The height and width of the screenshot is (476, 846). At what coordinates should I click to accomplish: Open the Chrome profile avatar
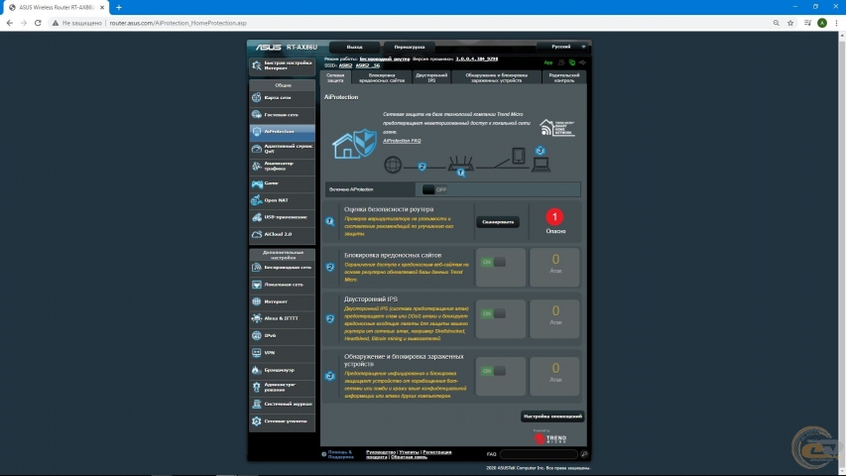(822, 23)
